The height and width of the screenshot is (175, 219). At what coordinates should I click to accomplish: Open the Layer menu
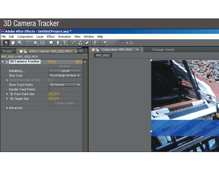[x=40, y=36]
